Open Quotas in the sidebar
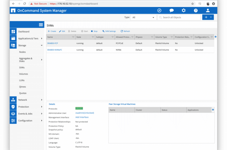This screenshot has height=150, width=227. [x=23, y=93]
